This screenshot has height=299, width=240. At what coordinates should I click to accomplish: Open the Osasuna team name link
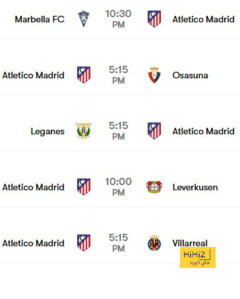(x=191, y=75)
